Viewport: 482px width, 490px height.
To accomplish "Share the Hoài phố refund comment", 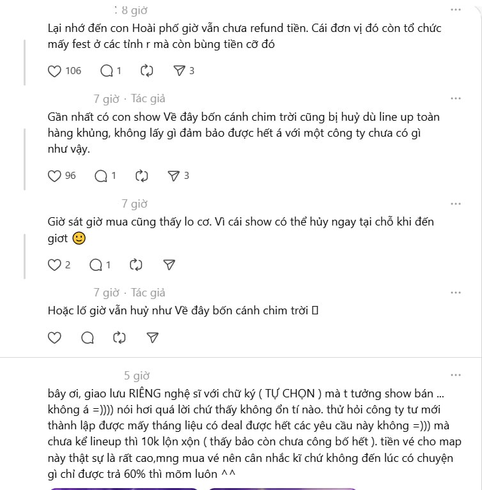I will 180,71.
